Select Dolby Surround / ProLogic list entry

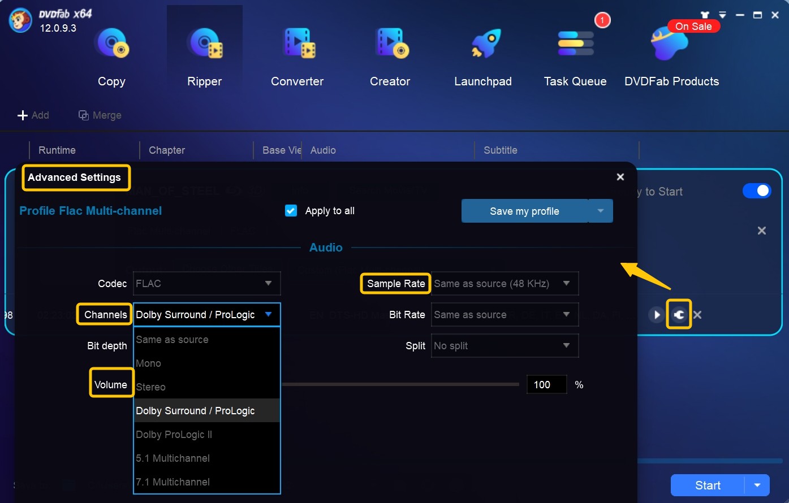coord(207,411)
